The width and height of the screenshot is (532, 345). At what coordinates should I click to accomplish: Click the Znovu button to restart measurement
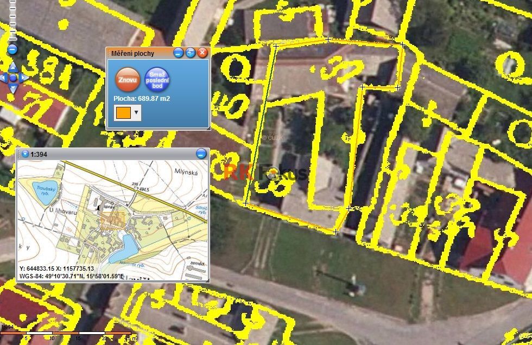(x=128, y=80)
